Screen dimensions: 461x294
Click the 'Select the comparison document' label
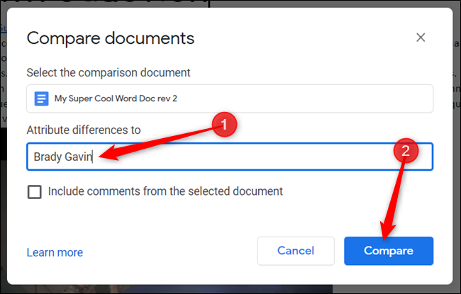pyautogui.click(x=109, y=72)
